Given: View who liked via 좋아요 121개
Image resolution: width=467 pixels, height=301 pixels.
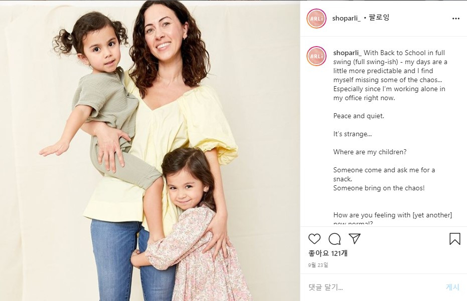Looking at the screenshot, I should click(328, 253).
